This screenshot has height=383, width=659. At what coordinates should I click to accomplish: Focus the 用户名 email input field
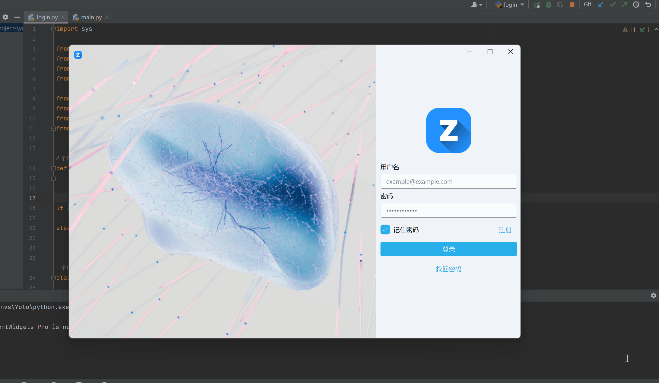click(448, 181)
